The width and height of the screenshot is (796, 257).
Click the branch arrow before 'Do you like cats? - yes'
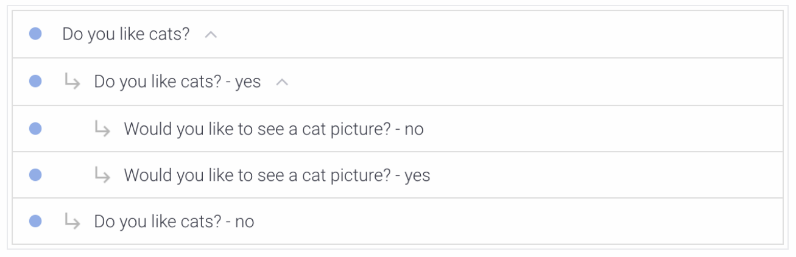(72, 82)
